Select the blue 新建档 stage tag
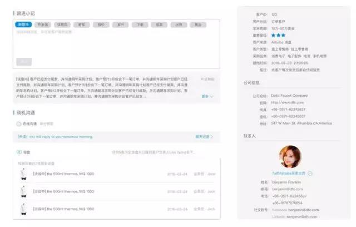Viewport: 356px width, 227px height. coord(23,24)
